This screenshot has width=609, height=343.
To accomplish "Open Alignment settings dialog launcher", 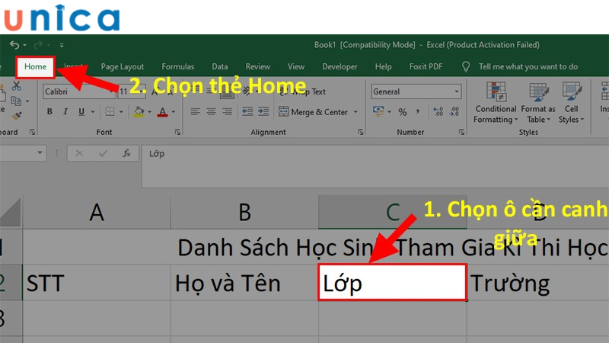I will (360, 132).
